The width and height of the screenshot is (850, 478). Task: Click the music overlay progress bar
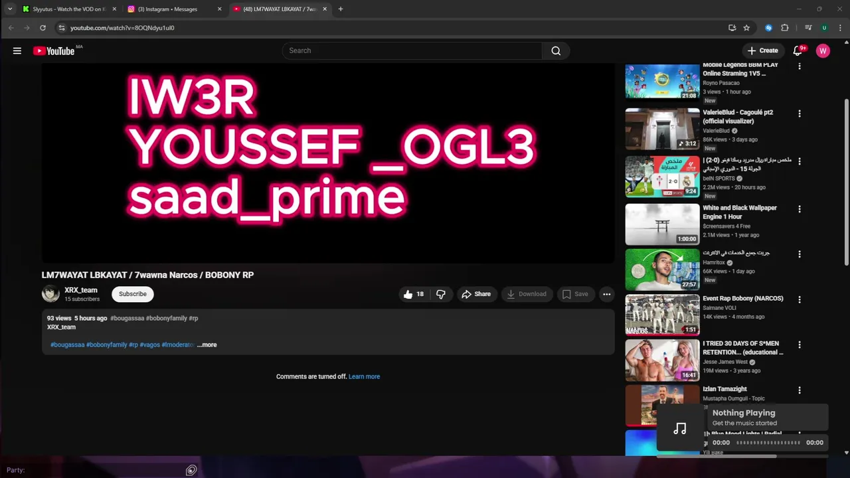pyautogui.click(x=768, y=442)
